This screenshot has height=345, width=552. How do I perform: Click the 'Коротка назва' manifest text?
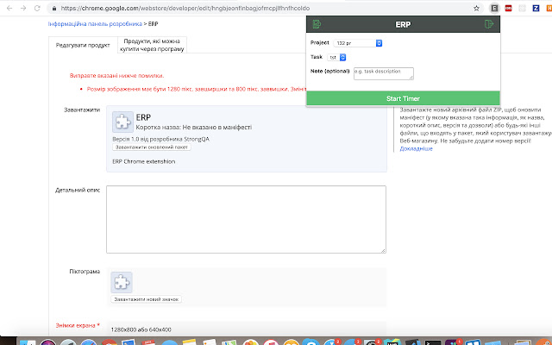193,127
